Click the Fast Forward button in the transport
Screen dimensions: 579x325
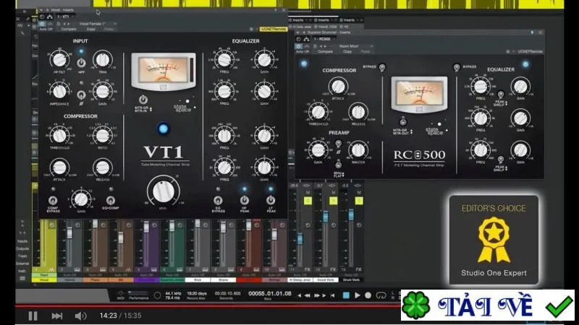[316, 295]
